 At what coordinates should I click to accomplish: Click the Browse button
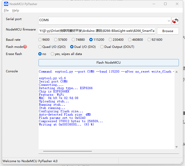pos(168,31)
